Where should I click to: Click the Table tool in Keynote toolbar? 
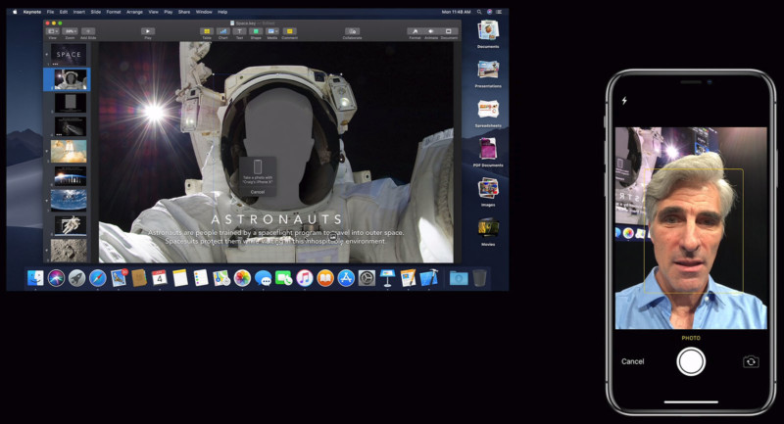207,31
